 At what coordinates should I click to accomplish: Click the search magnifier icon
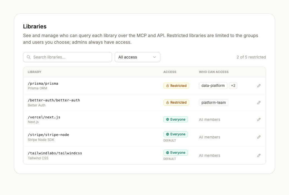click(x=29, y=57)
